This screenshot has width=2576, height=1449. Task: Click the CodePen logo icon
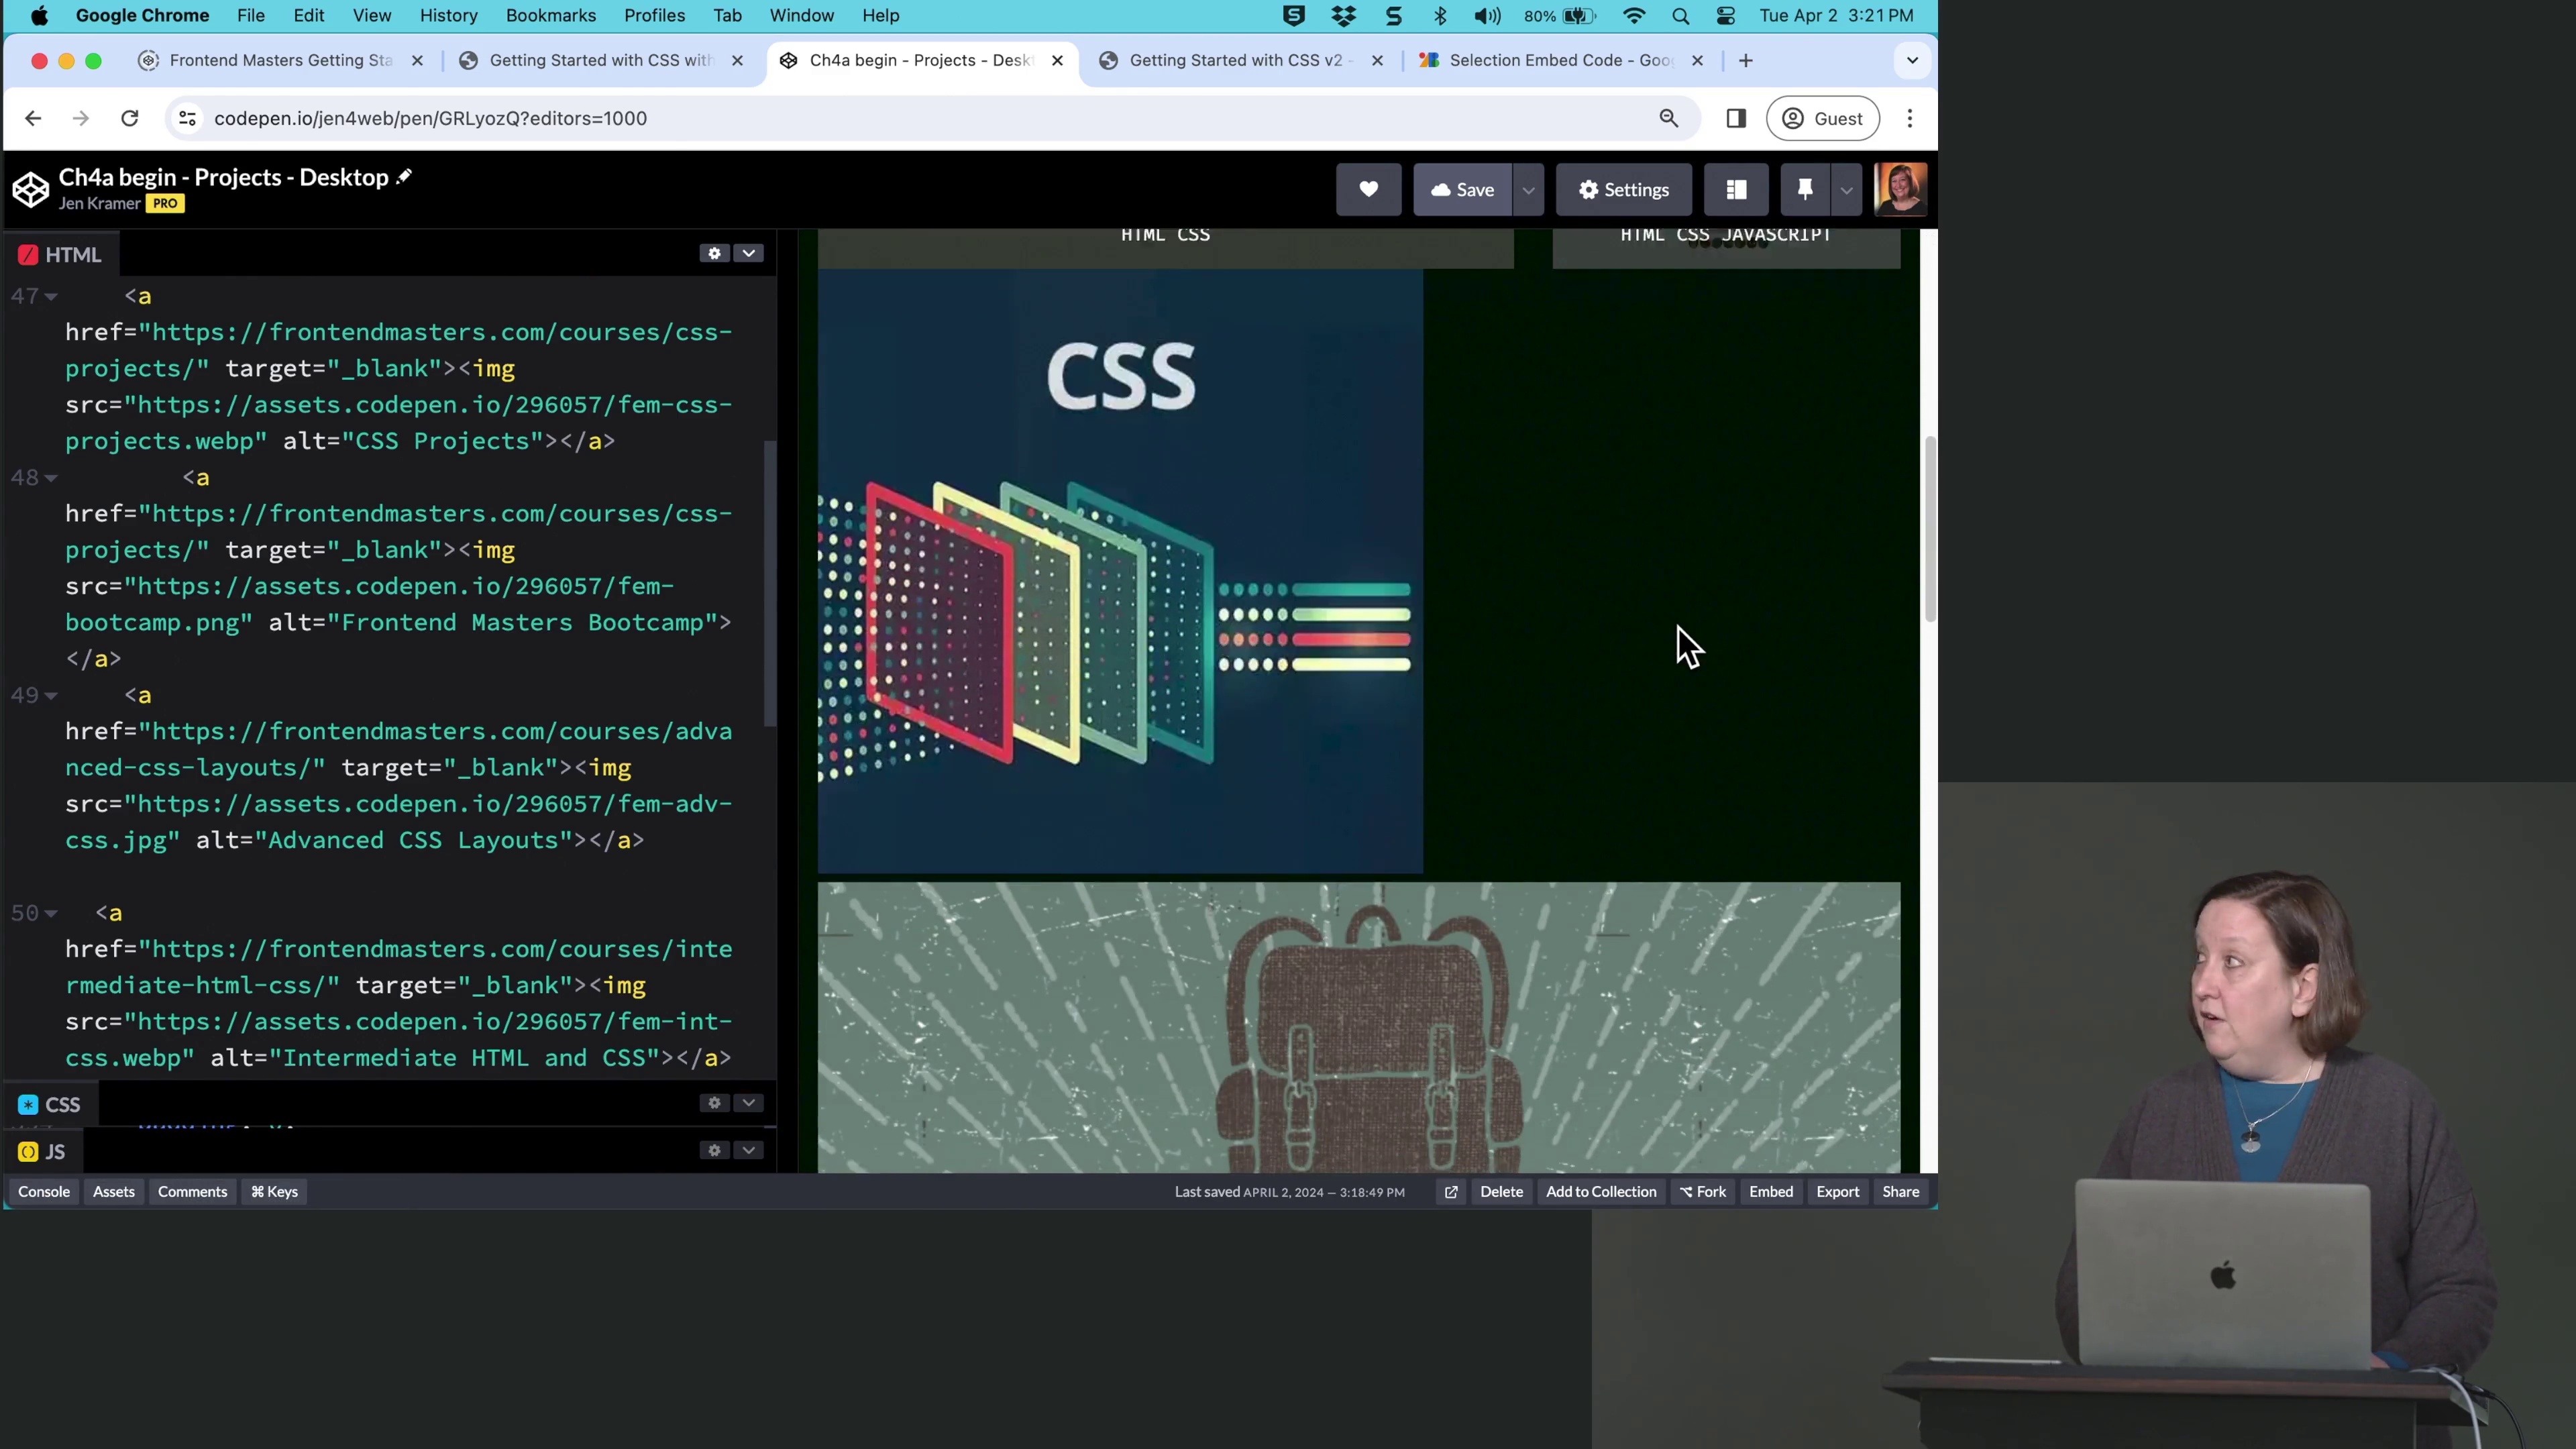pyautogui.click(x=30, y=189)
